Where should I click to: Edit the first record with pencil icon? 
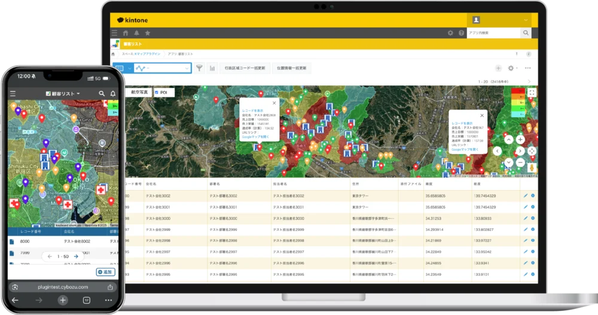tap(525, 195)
